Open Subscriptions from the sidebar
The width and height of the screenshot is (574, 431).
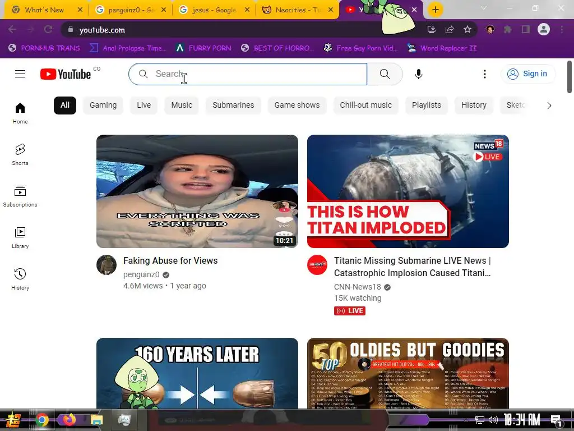[x=20, y=196]
